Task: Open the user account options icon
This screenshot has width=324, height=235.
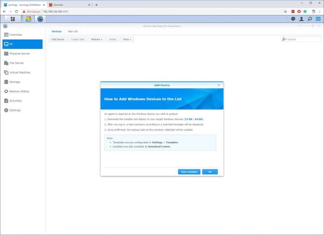Action: point(301,19)
